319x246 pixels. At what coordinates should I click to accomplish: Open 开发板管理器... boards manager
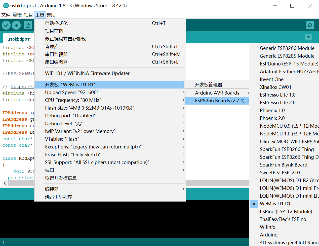click(x=217, y=85)
